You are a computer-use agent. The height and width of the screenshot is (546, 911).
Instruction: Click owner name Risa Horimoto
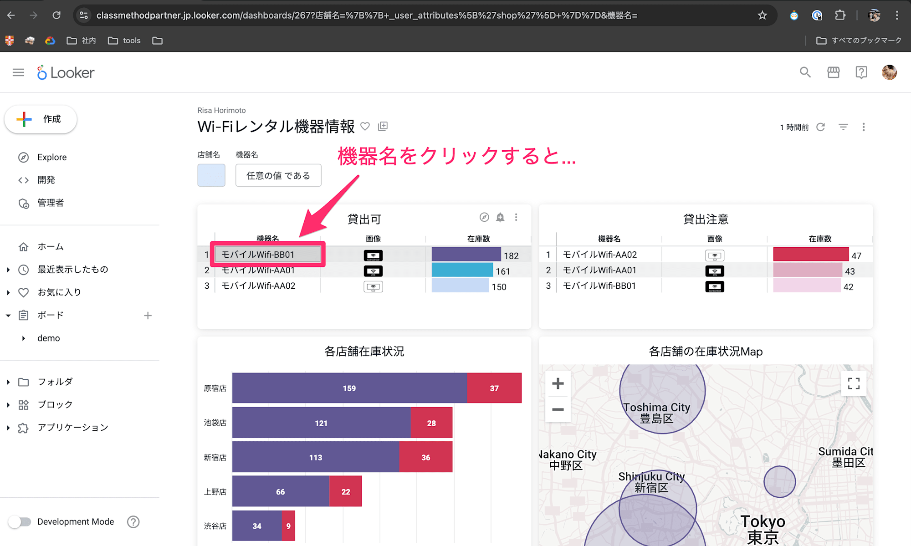coord(221,110)
